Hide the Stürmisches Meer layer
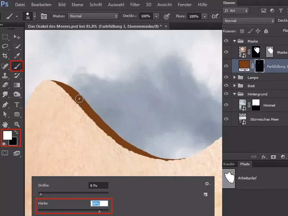Image resolution: width=288 pixels, height=216 pixels. [x=226, y=119]
